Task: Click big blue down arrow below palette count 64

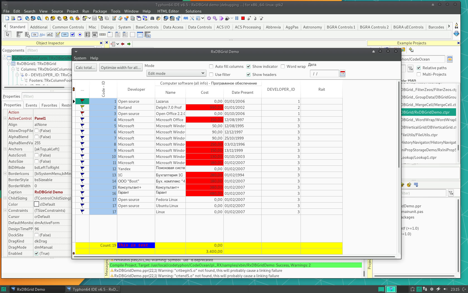Action: (456, 34)
